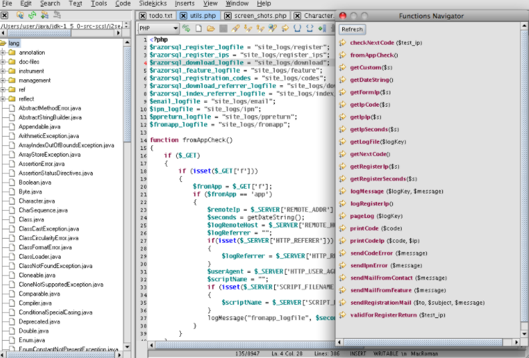The height and width of the screenshot is (358, 529).
Task: Open the Sidekicks menu
Action: [152, 3]
